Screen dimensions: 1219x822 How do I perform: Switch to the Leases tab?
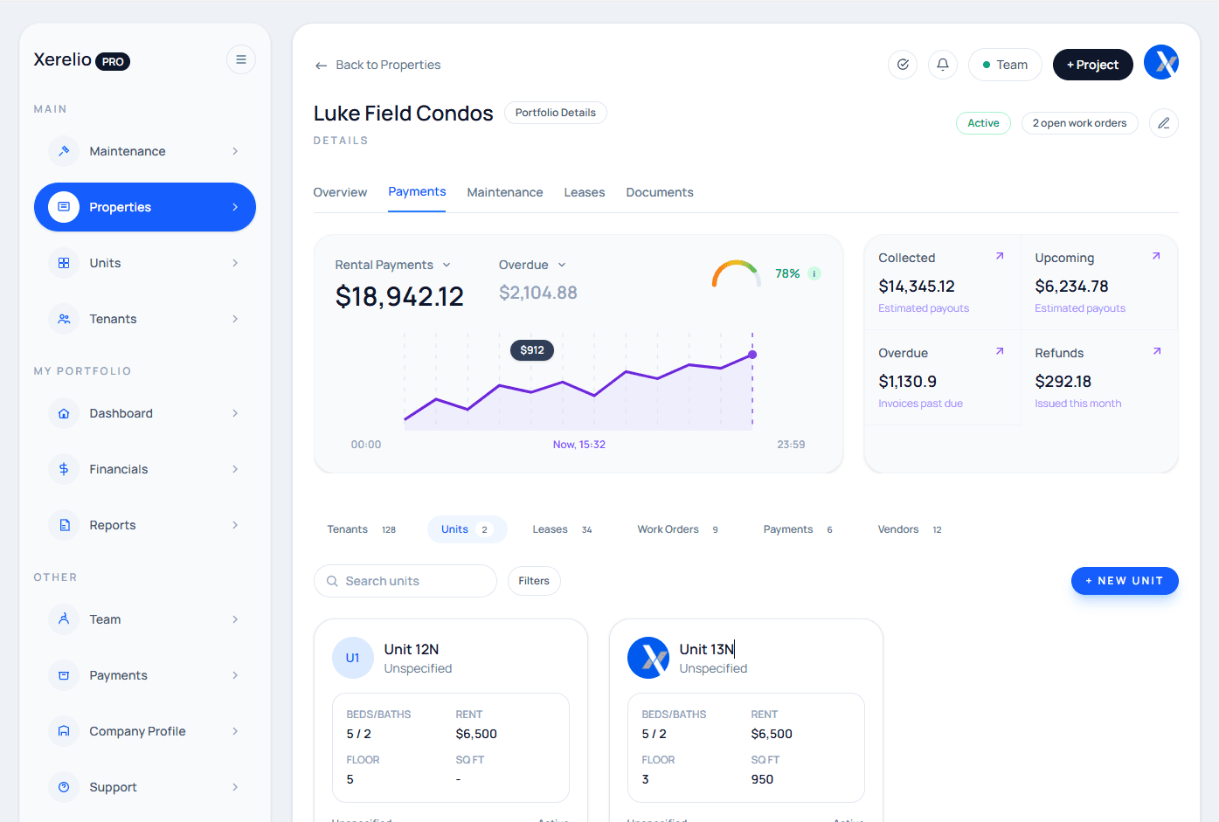[584, 191]
